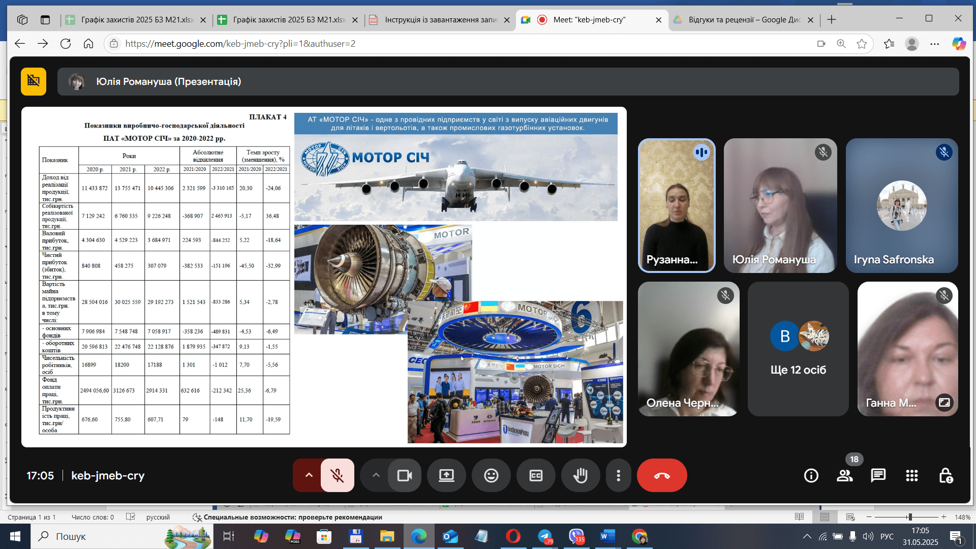Open the Copilot sidebar icon
Screen dimensions: 976x549
959,44
